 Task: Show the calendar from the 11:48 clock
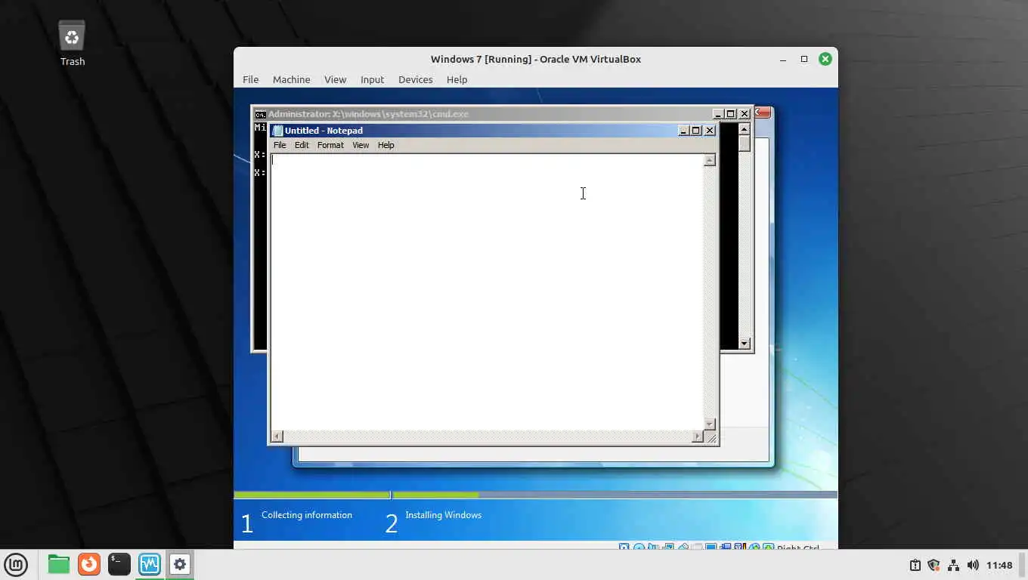click(x=999, y=565)
